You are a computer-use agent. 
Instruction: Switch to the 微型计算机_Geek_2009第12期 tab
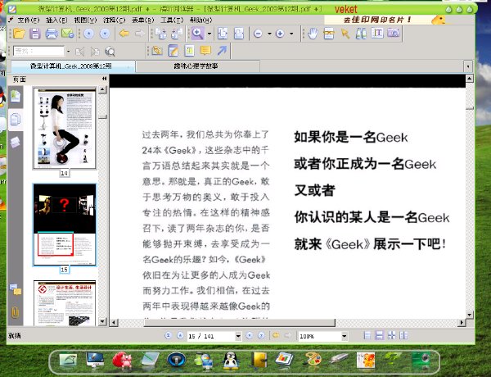(73, 66)
